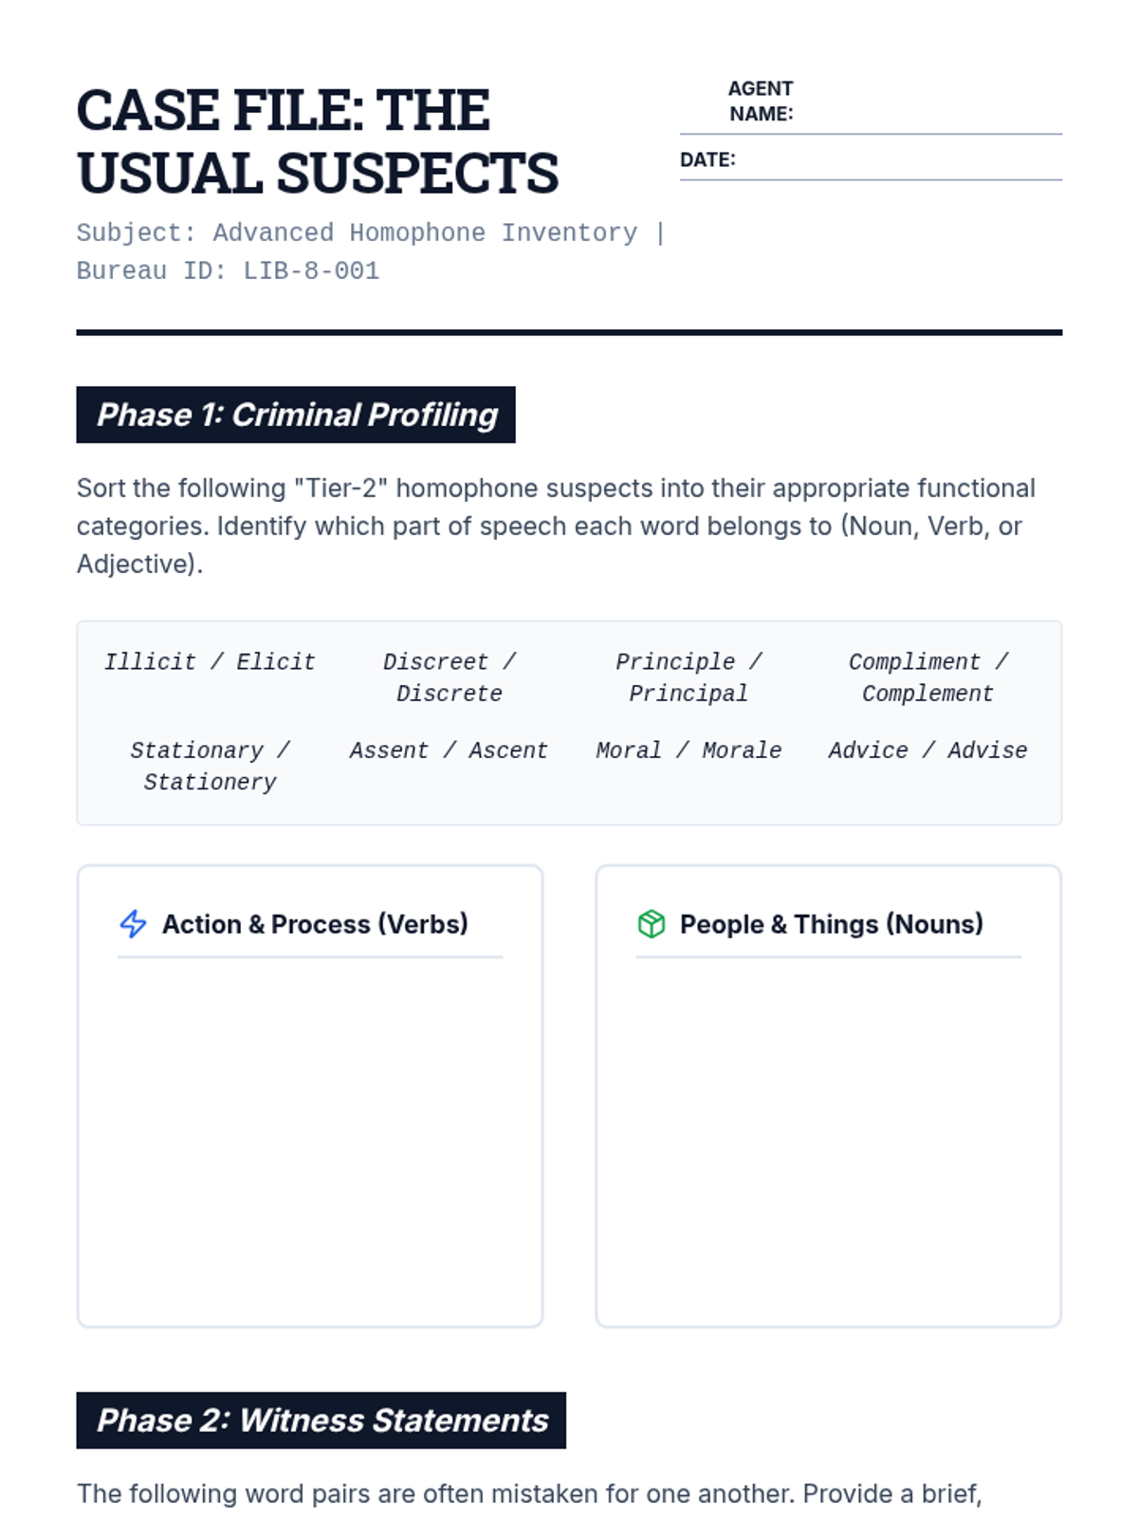
Task: Select the Assent / Ascent word pair
Action: [x=450, y=750]
